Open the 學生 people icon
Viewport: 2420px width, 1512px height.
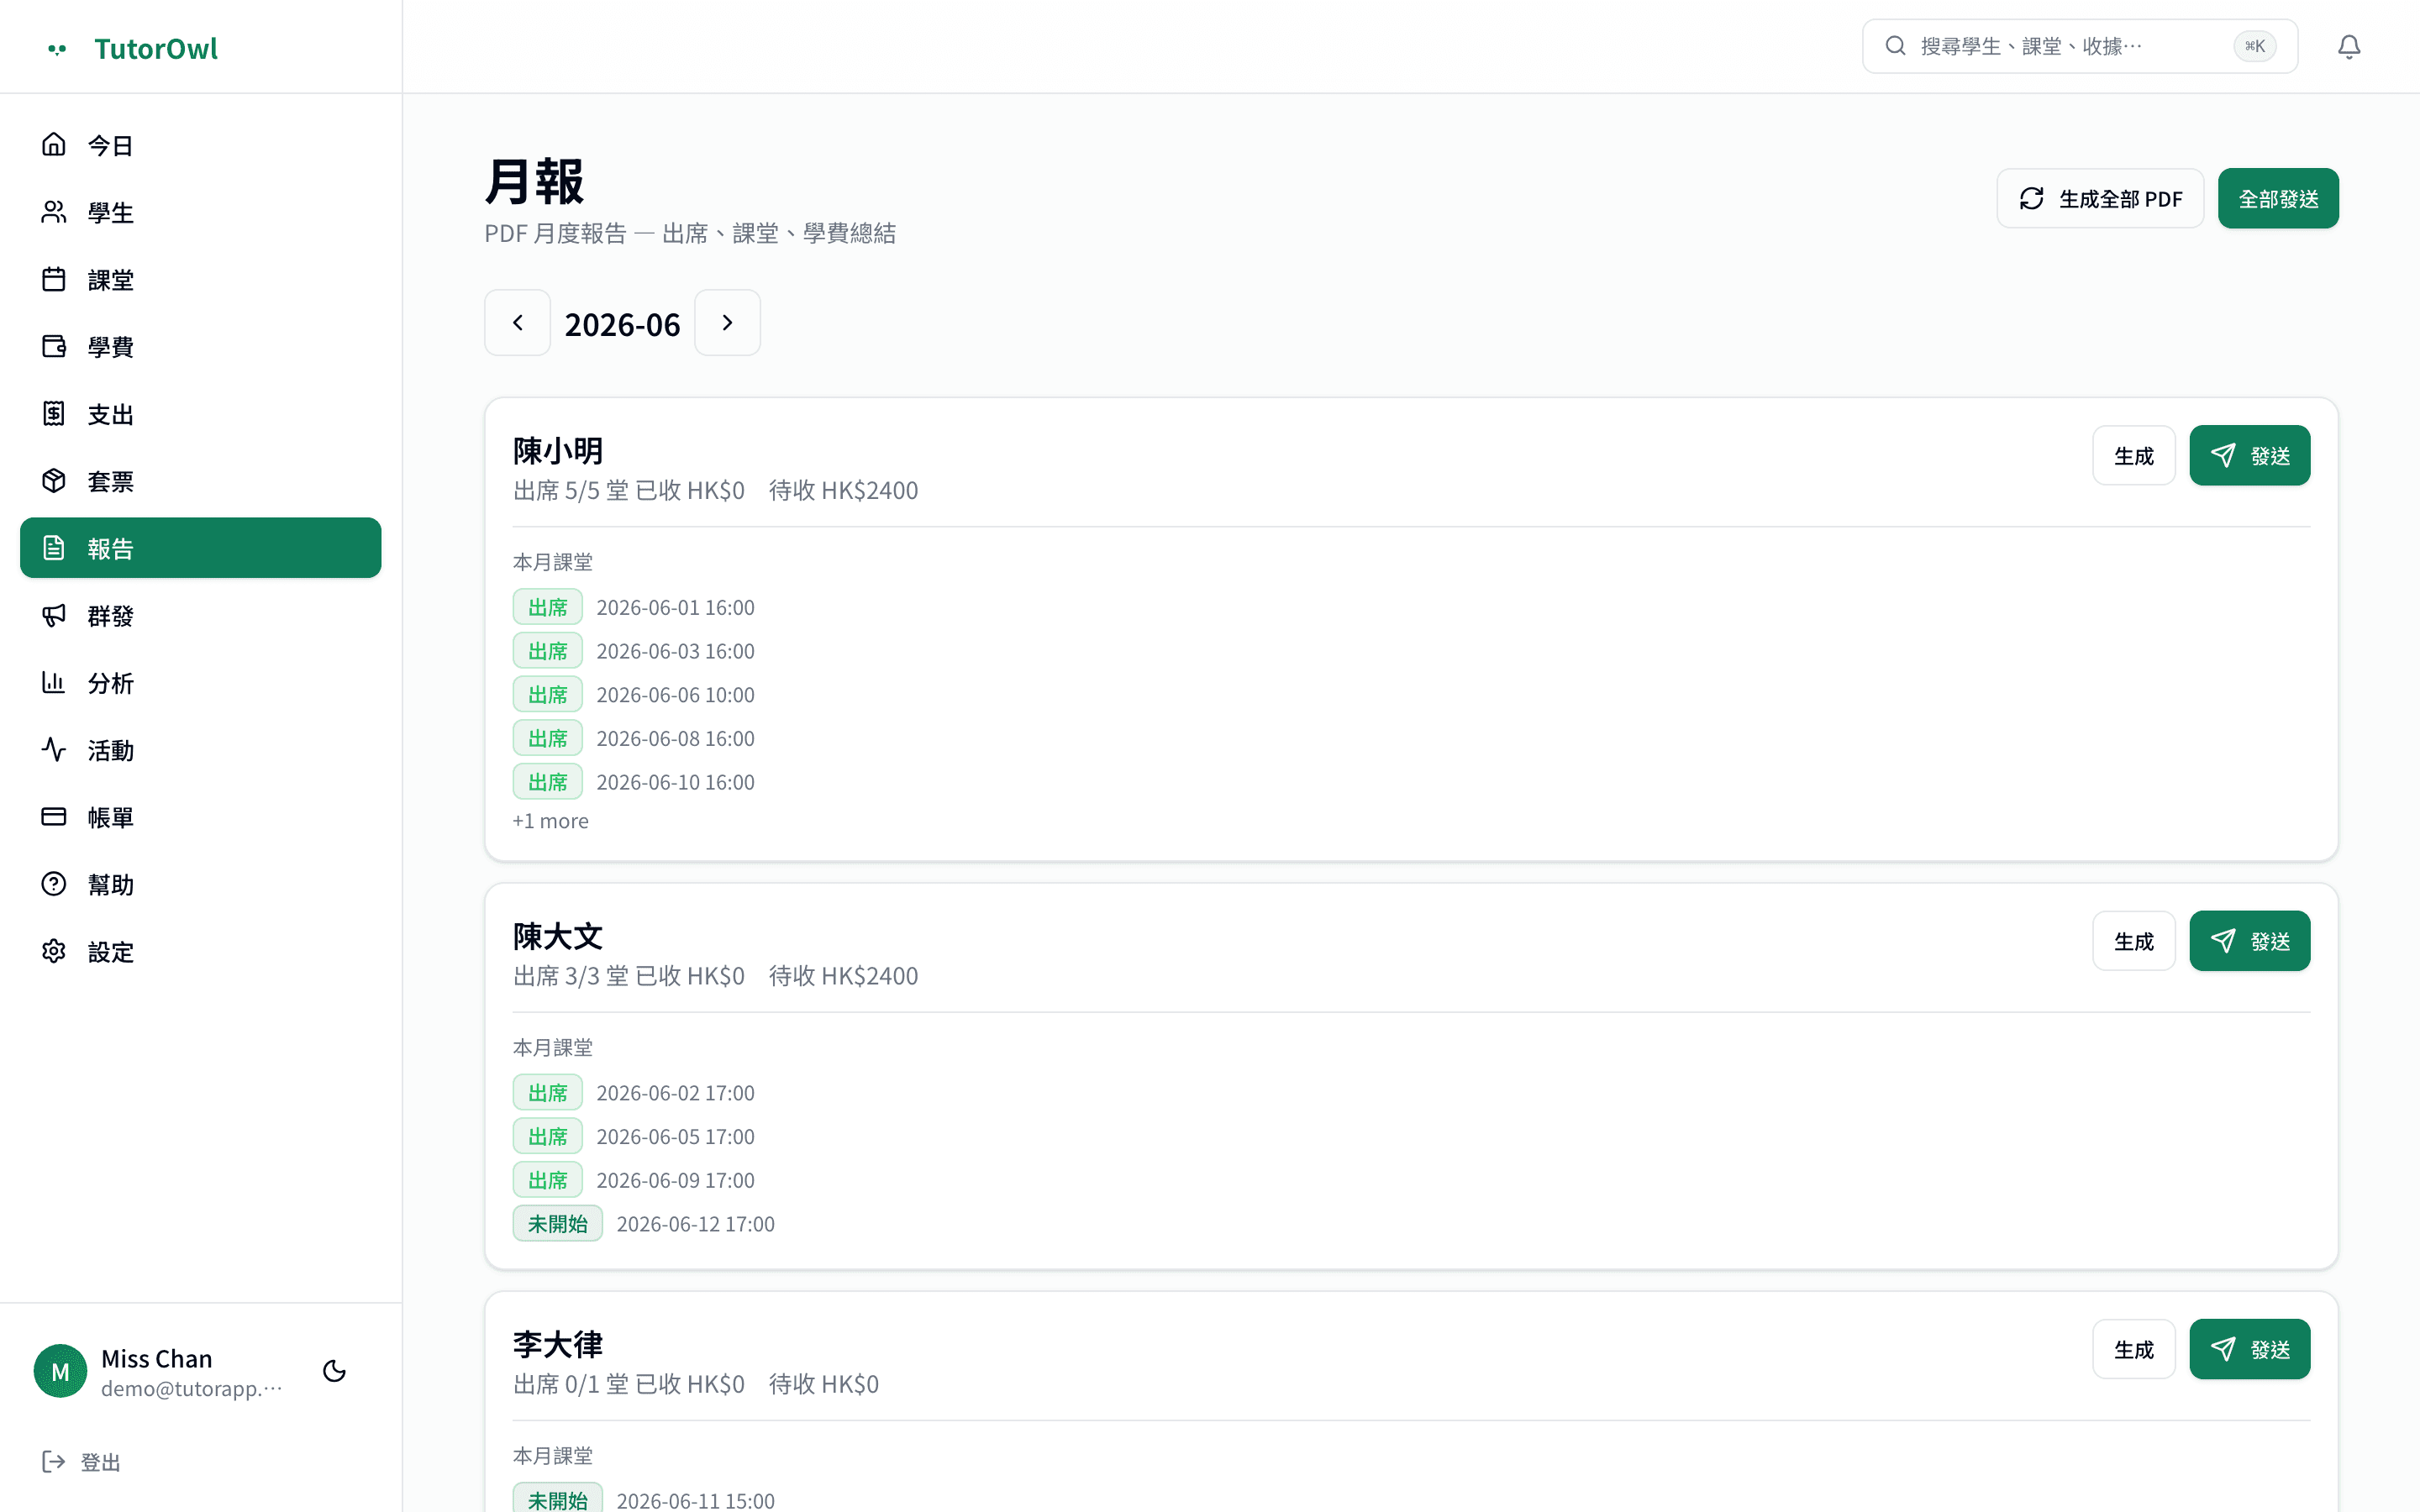coord(54,212)
